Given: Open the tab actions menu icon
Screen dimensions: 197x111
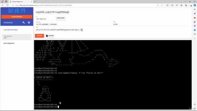Looking at the screenshot, I should click(6, 2).
